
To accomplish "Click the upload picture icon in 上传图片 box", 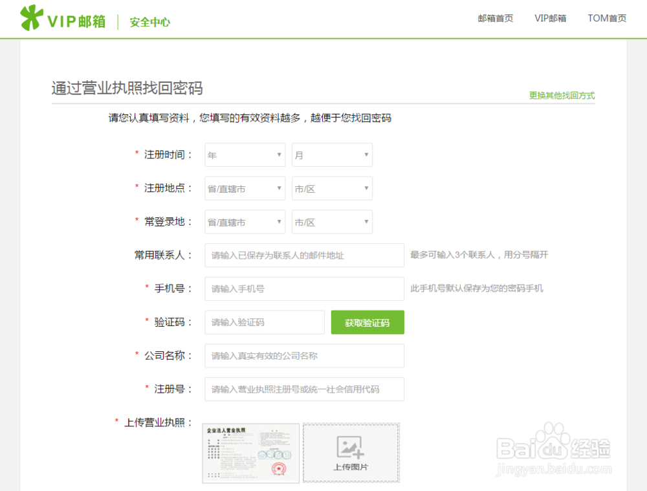I will pos(350,448).
